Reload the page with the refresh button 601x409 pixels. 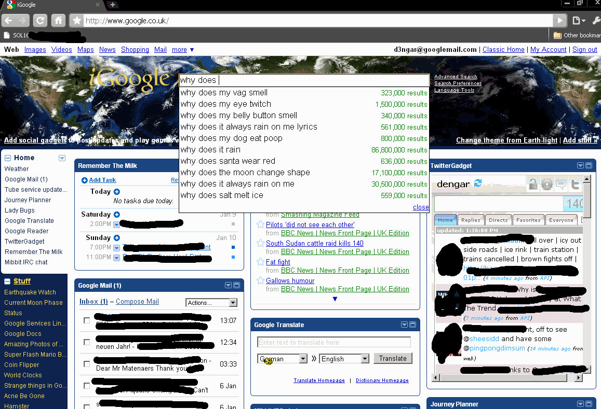[x=40, y=20]
